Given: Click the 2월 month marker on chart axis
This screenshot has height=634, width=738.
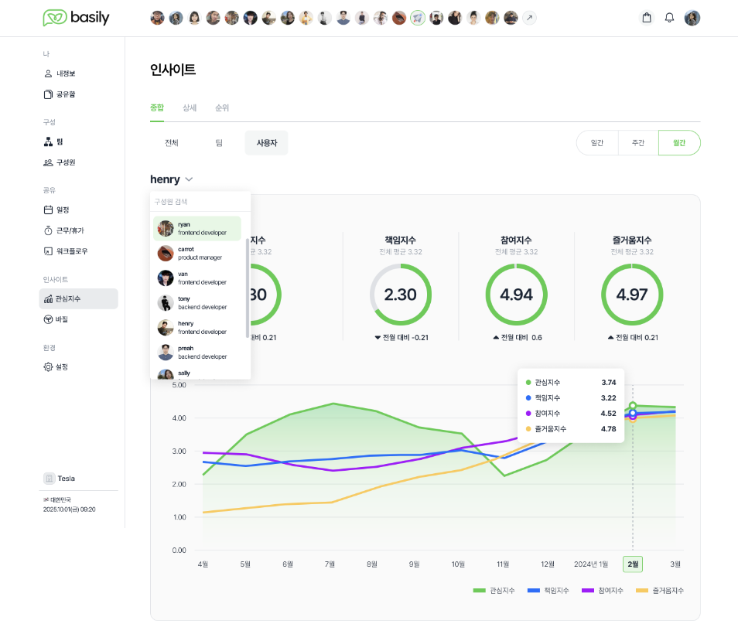Looking at the screenshot, I should tap(633, 564).
